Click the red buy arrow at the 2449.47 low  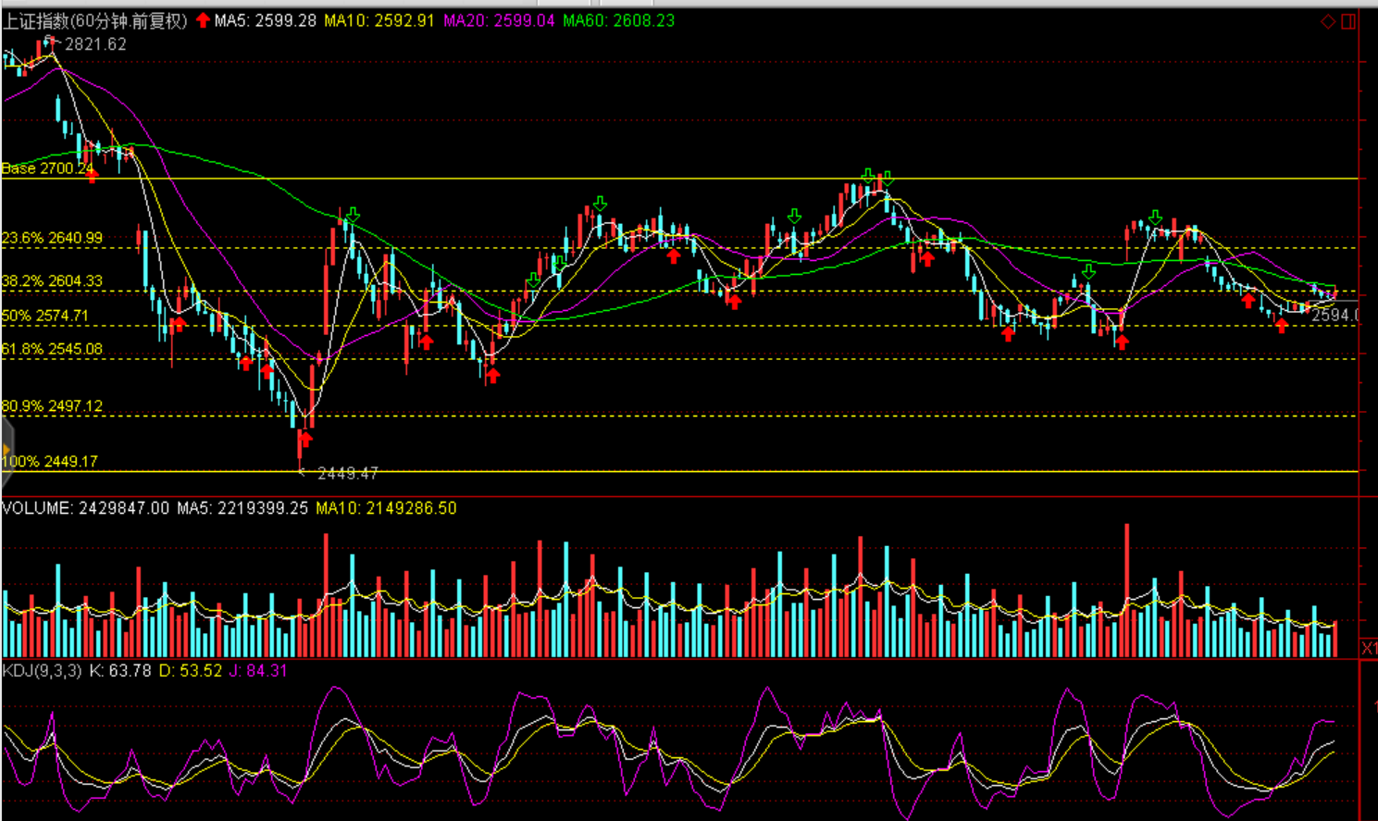point(304,438)
